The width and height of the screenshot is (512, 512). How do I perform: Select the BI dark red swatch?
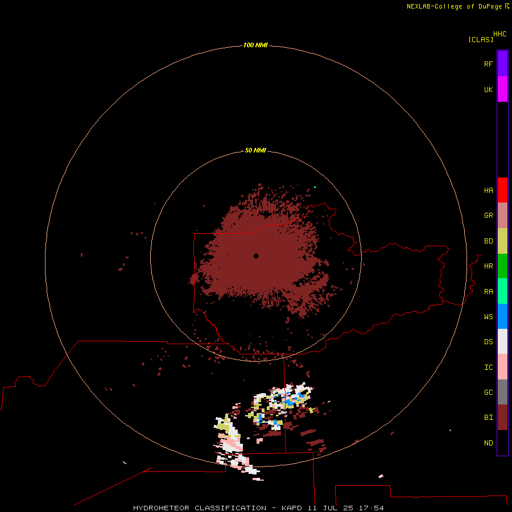[502, 418]
